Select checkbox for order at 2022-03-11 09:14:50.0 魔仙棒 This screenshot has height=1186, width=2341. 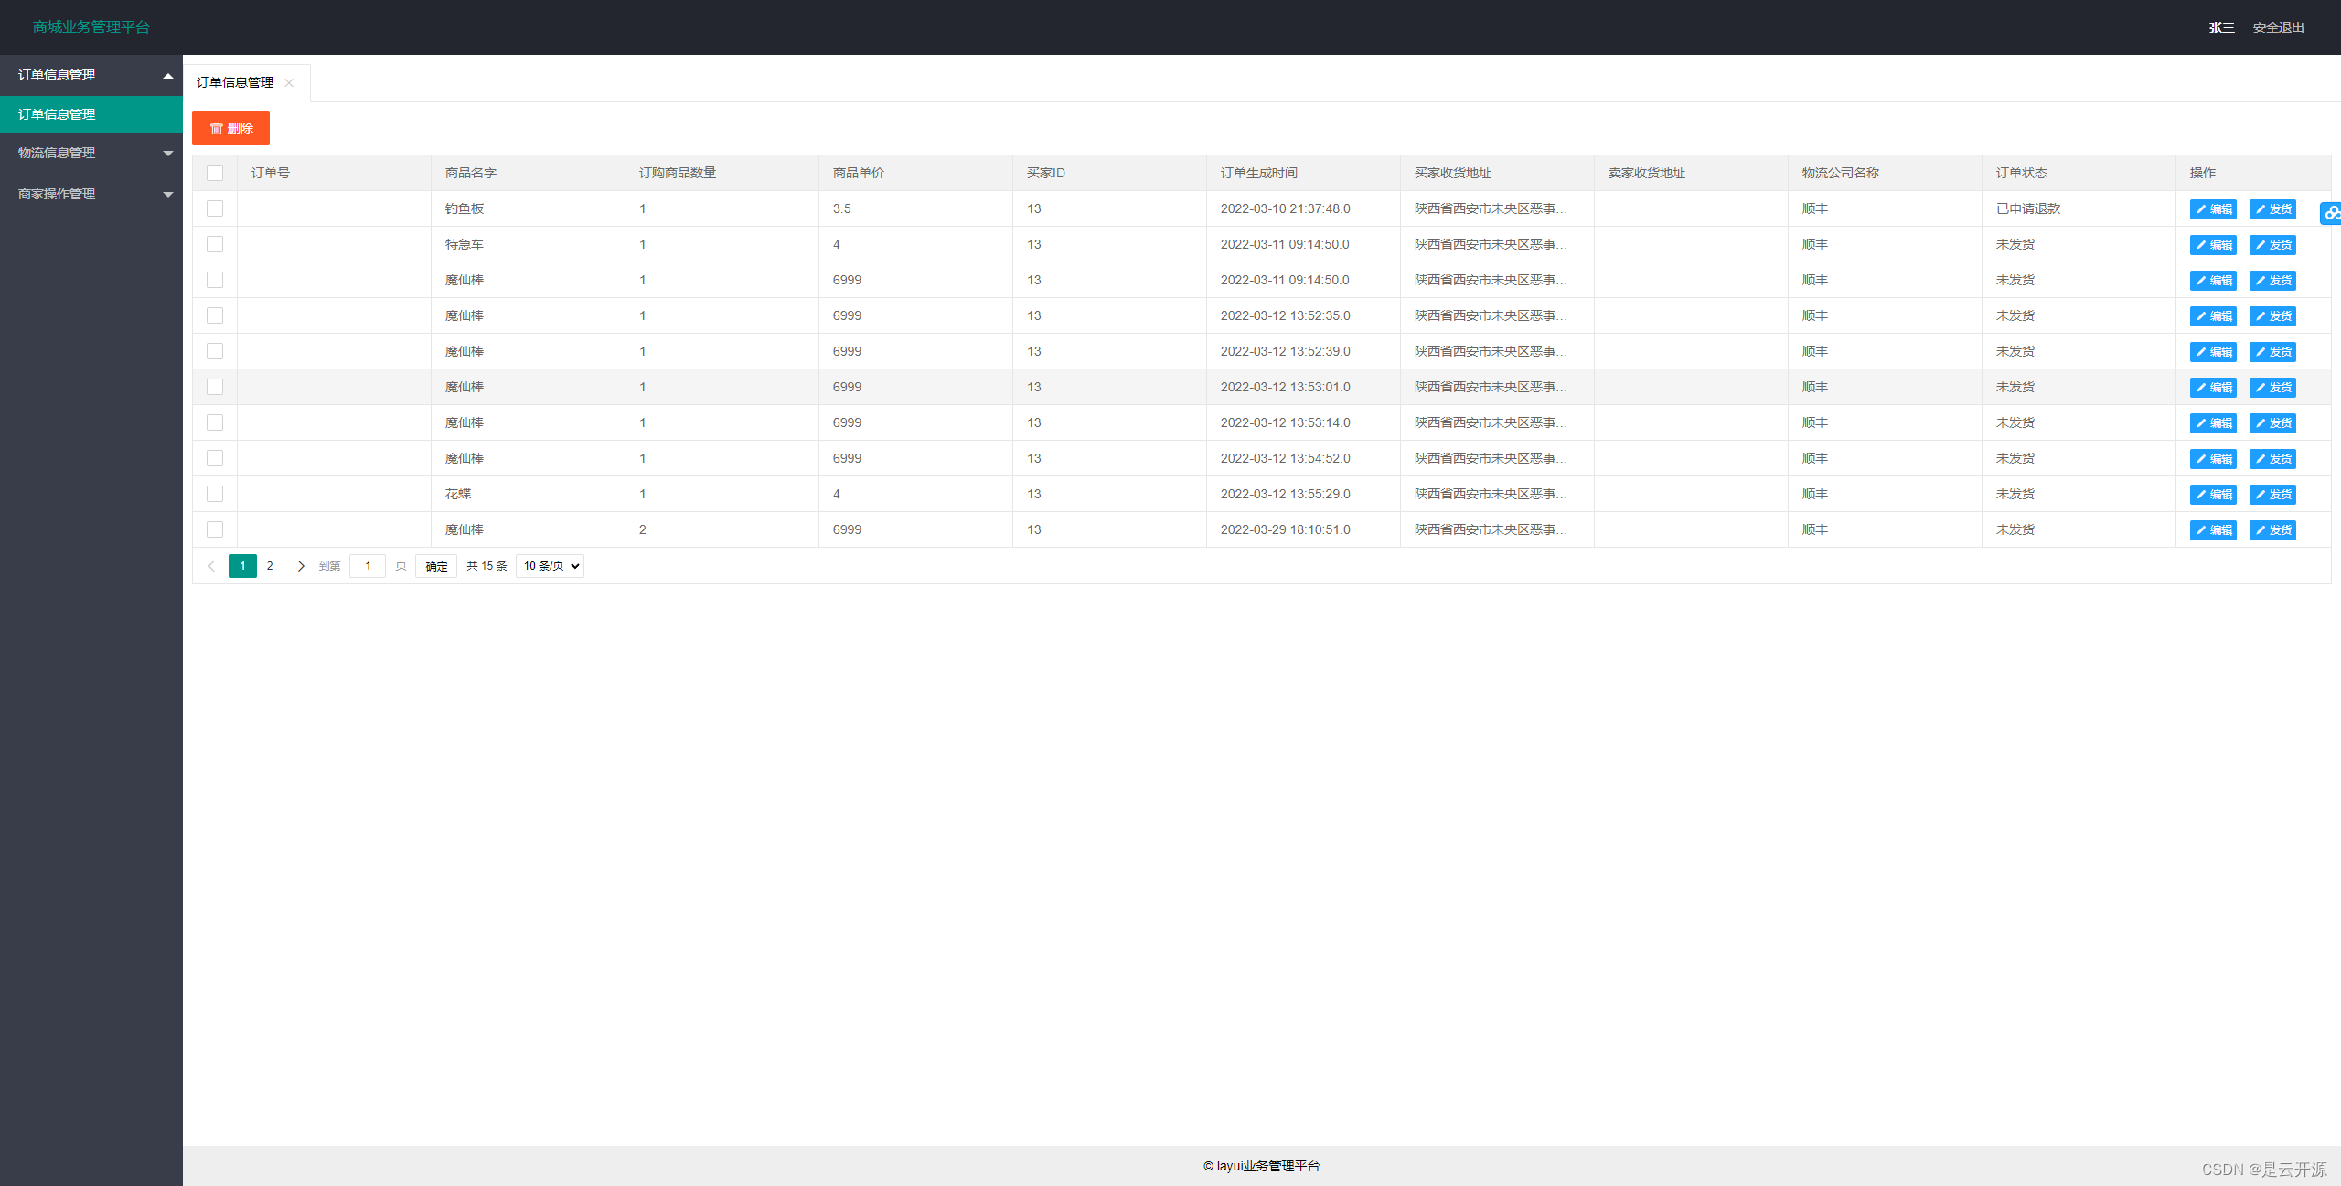click(x=215, y=280)
